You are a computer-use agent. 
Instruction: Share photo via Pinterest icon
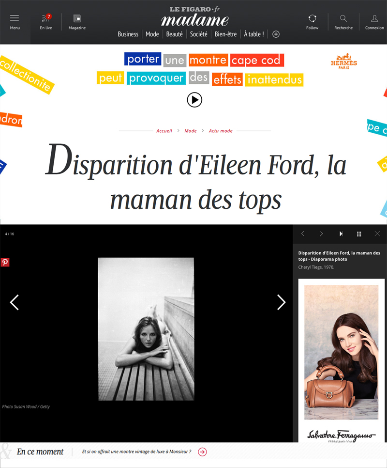tap(5, 262)
